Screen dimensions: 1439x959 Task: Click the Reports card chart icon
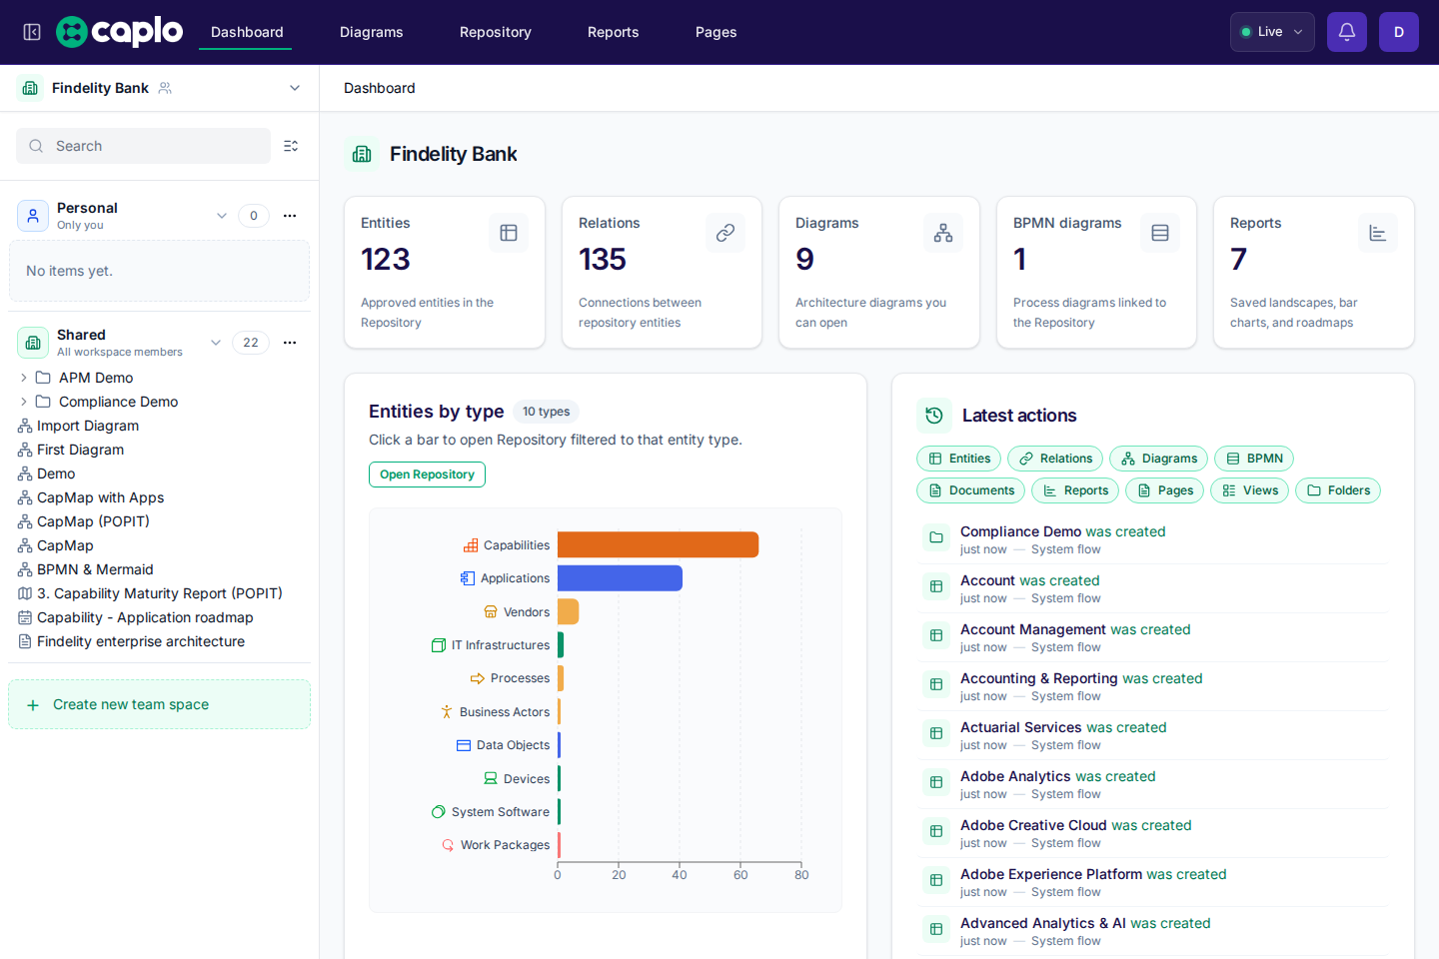pyautogui.click(x=1378, y=233)
